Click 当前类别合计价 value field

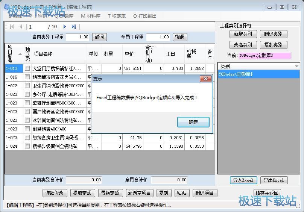coord(84,180)
